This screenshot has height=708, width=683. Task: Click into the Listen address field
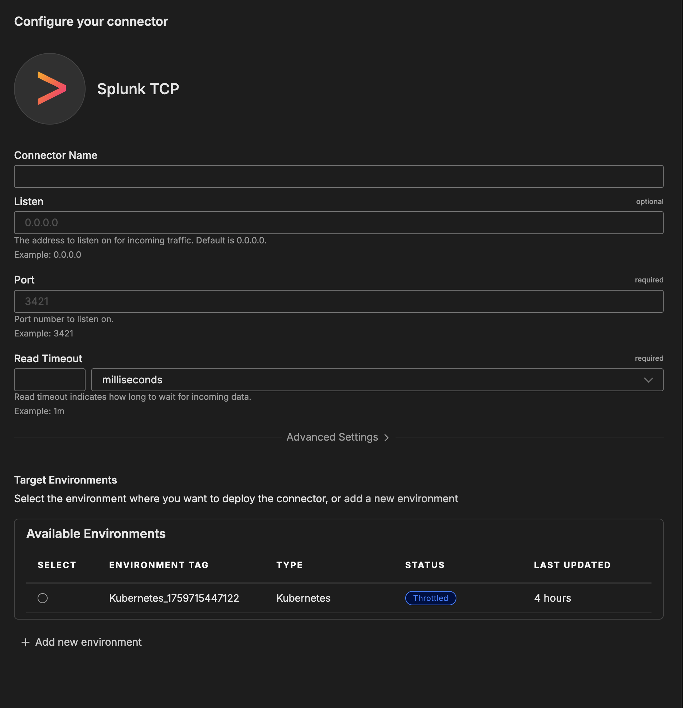[338, 223]
